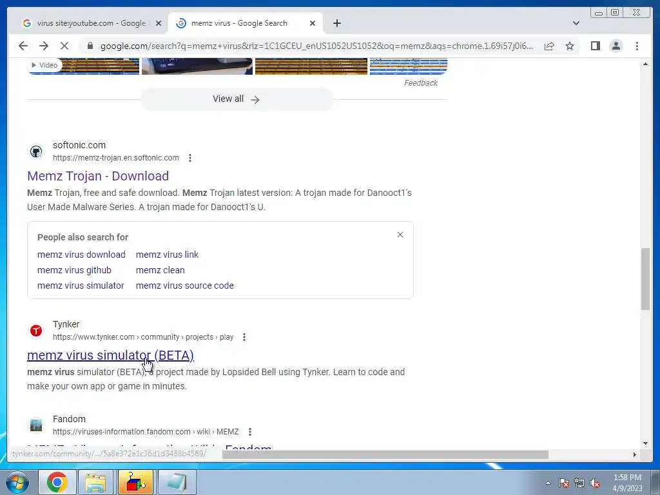Viewport: 660px width, 495px height.
Task: Click Feedback link below videos
Action: click(x=420, y=83)
